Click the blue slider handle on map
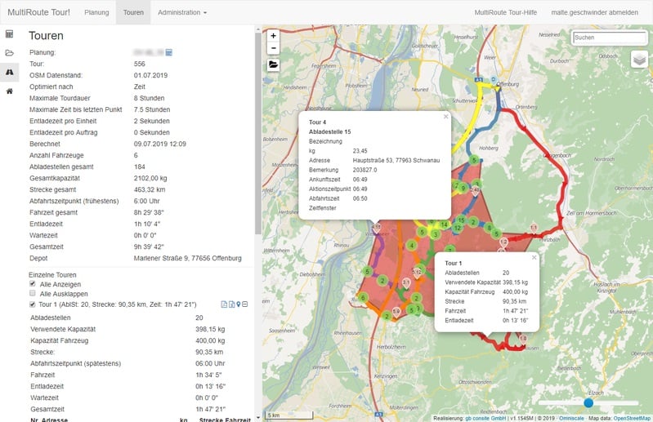This screenshot has width=653, height=422. 588,402
